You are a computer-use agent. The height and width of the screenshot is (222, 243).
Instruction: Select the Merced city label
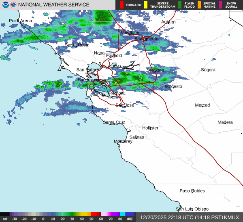point(202,105)
